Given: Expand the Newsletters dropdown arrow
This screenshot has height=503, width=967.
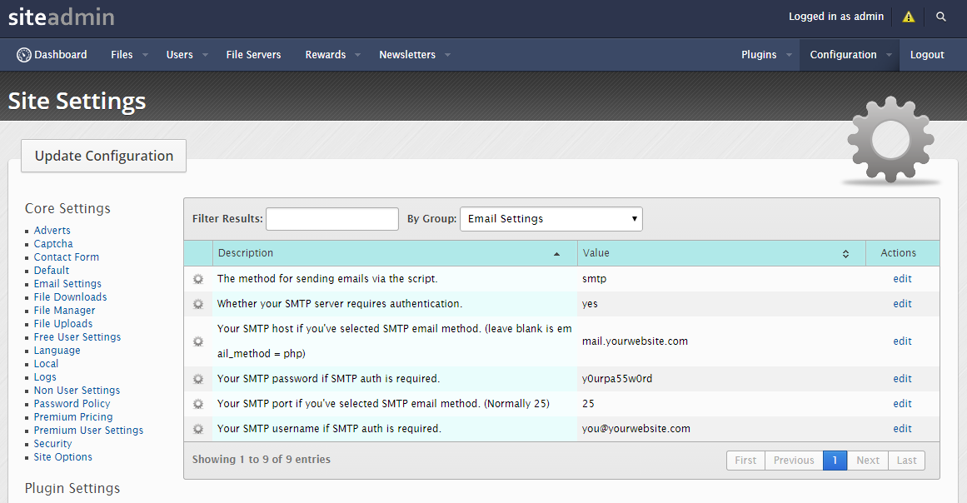Looking at the screenshot, I should [447, 54].
